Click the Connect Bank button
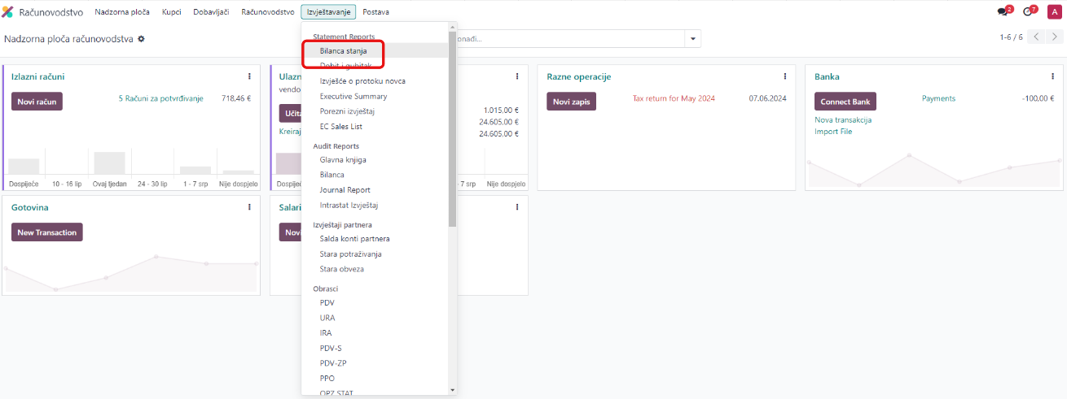 coord(845,102)
